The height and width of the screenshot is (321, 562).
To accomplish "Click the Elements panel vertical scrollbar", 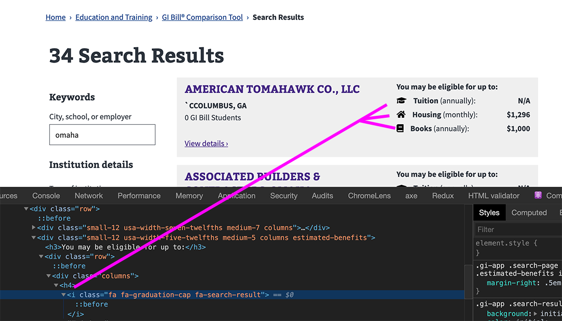I will (468, 282).
